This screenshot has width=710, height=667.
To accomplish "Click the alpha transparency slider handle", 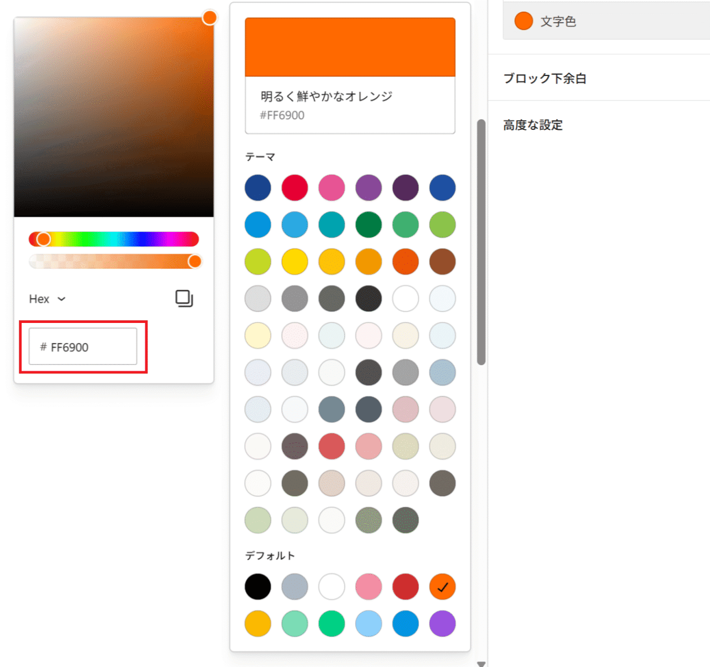I will tap(195, 261).
